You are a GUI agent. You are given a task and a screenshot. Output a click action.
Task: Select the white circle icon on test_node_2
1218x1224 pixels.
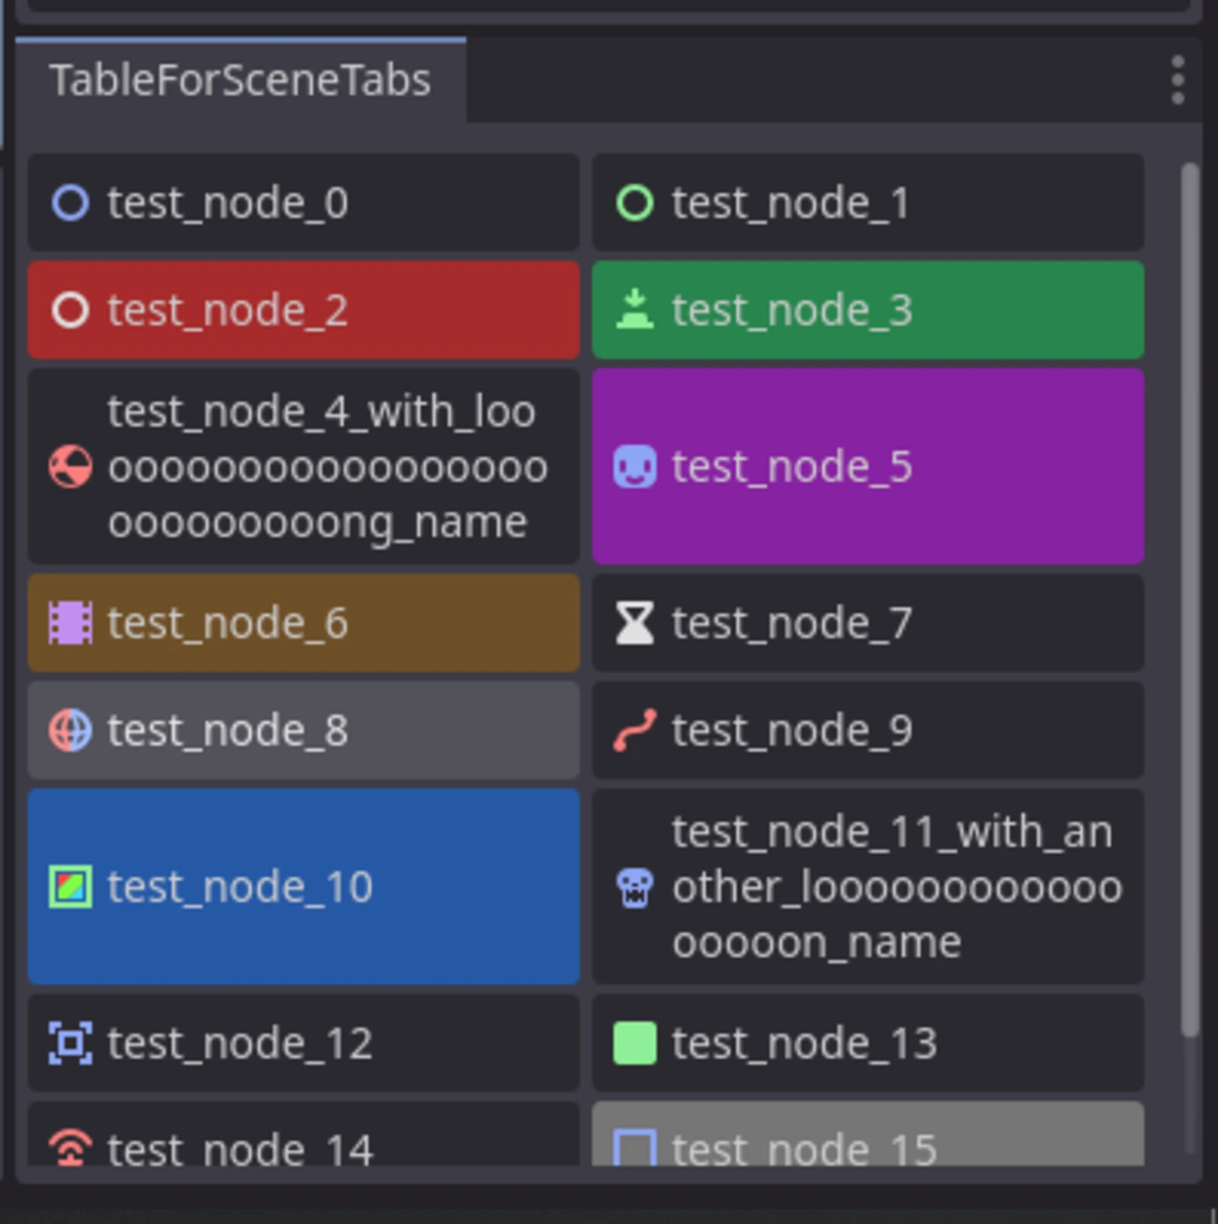[71, 310]
